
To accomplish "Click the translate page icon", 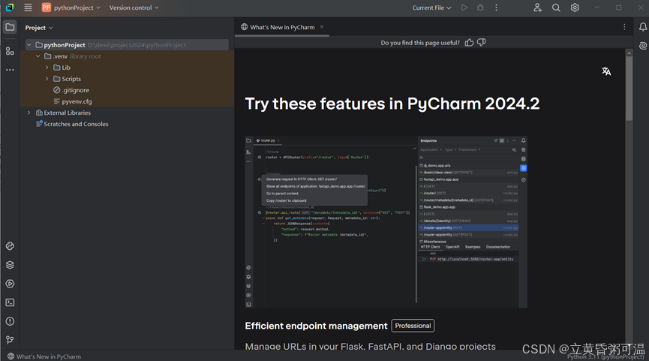I will click(606, 71).
